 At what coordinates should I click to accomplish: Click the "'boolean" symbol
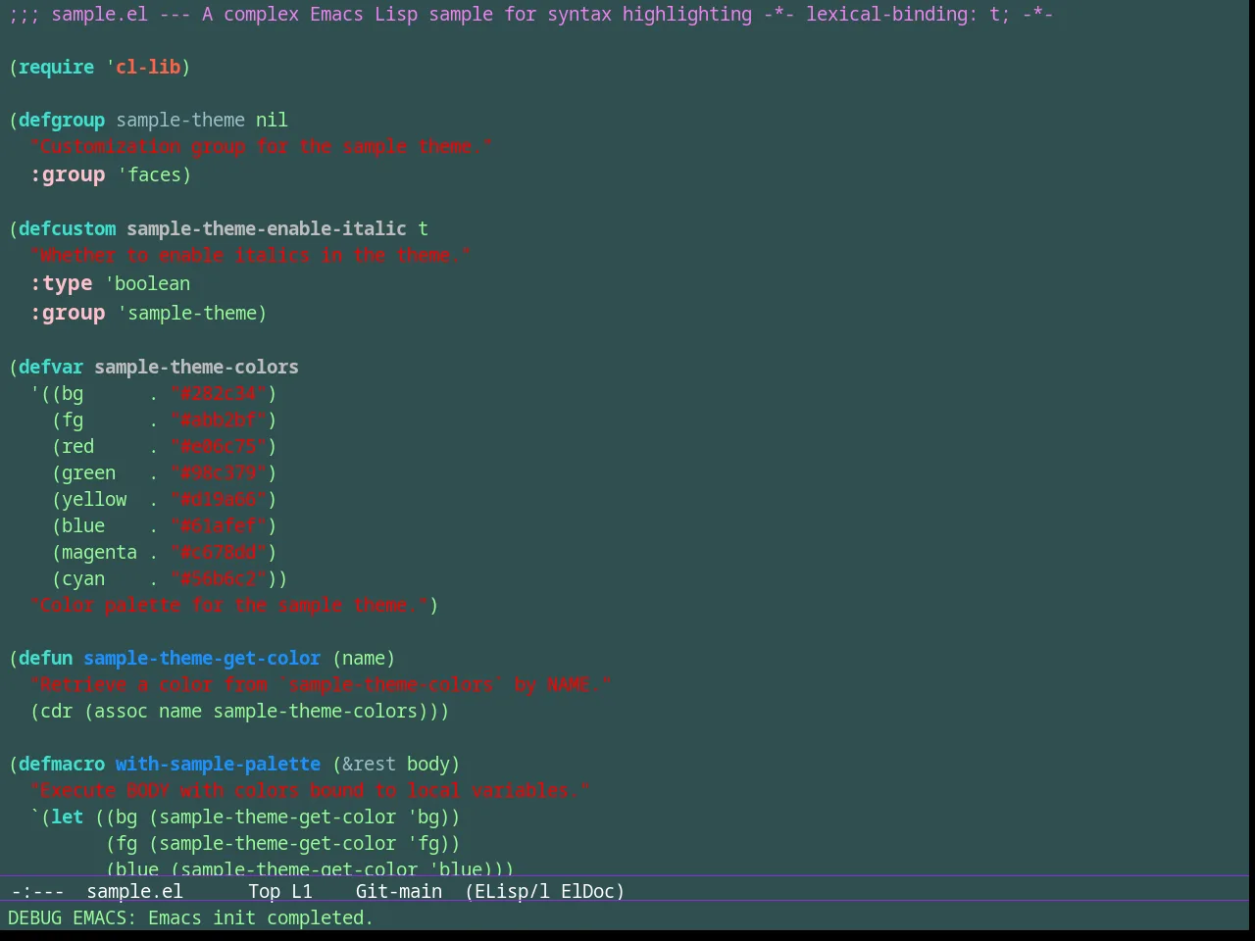148,284
